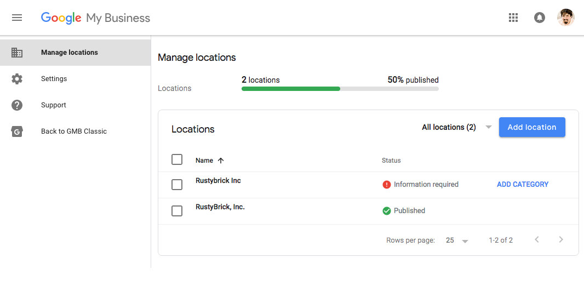The image size is (584, 292).
Task: Click the Settings gear icon
Action: tap(17, 79)
